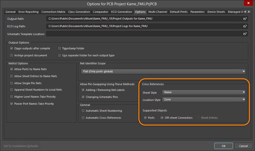Enable Timestamp folder checkbox
The width and height of the screenshot is (255, 151).
59,48
